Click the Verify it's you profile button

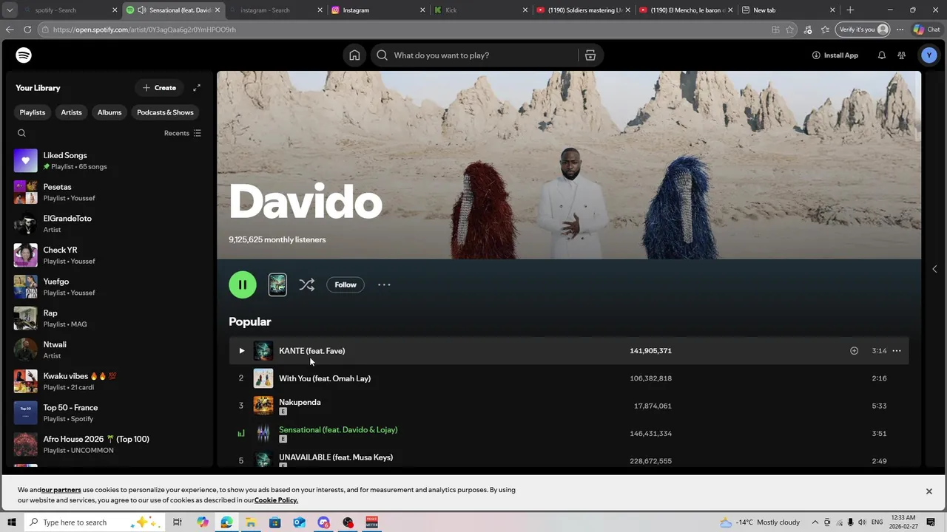point(862,30)
